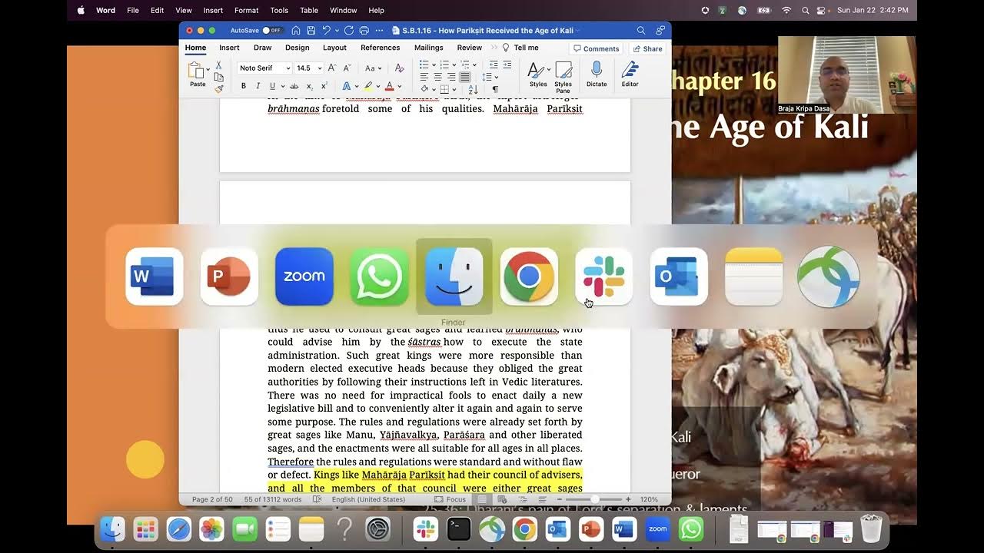Viewport: 984px width, 553px height.
Task: Click the Decrease Indent icon
Action: tap(494, 65)
